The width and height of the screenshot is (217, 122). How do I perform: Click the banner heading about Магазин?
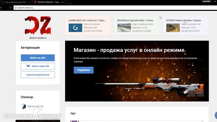click(x=130, y=50)
